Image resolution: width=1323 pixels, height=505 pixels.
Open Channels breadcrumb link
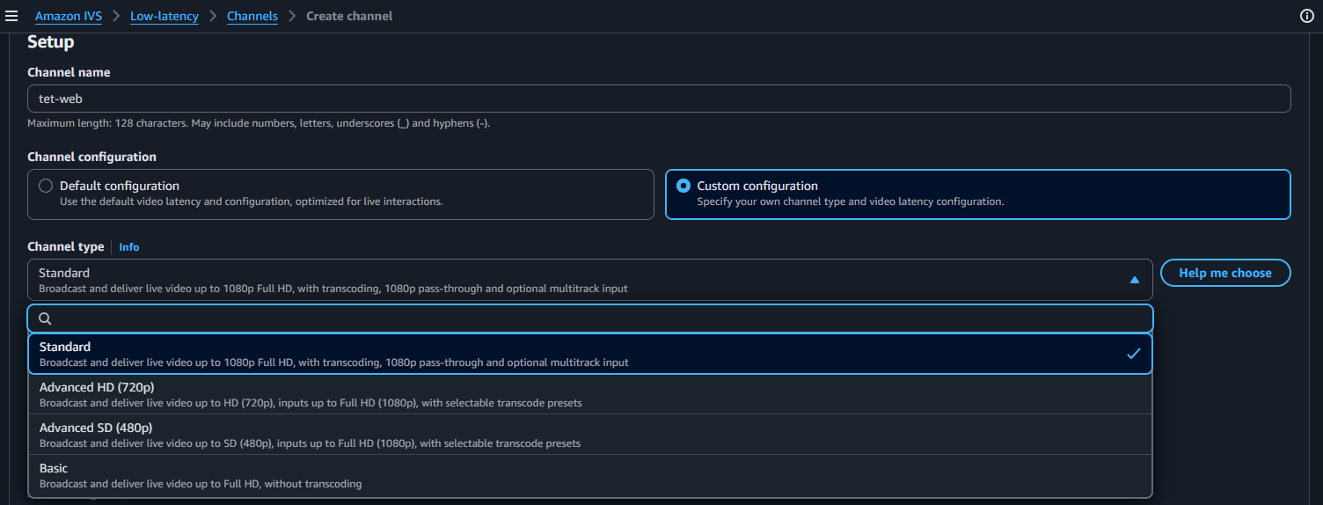252,16
